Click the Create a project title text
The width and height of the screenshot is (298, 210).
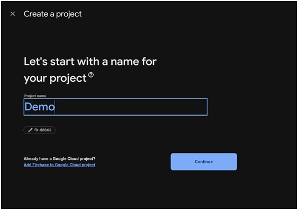click(x=52, y=14)
